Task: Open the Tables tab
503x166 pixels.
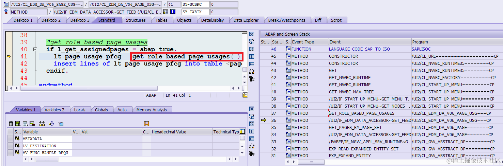Action: point(161,20)
